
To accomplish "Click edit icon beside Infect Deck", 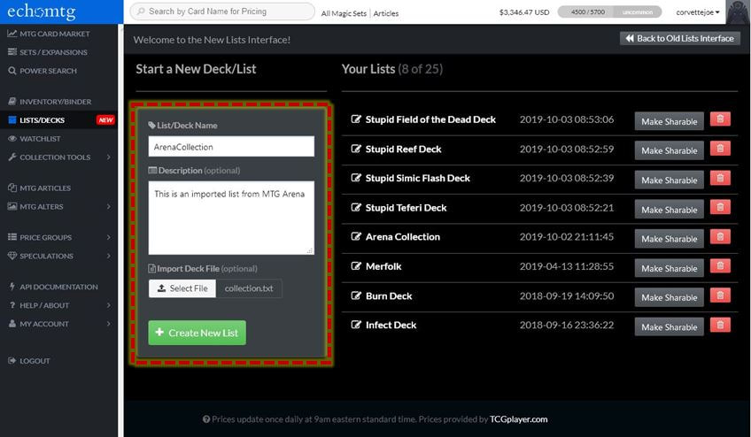I will (356, 325).
